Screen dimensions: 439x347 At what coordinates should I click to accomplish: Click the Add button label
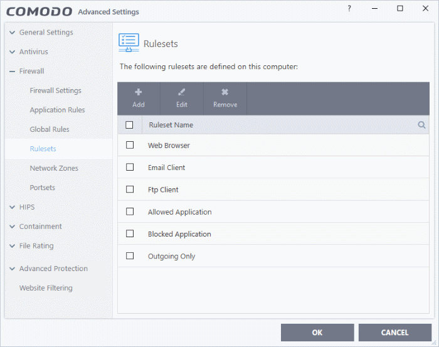pos(139,104)
